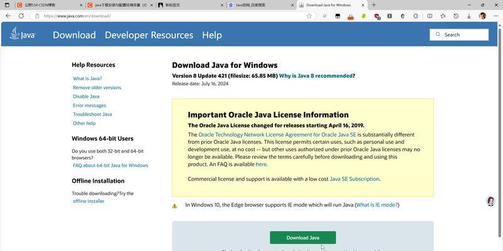Open a new tab with plus button
This screenshot has width=503, height=251.
click(x=373, y=5)
